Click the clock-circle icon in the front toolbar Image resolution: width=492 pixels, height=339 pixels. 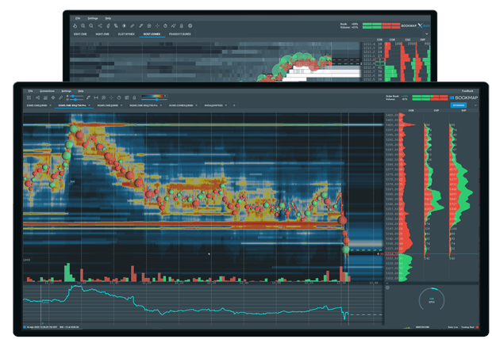[x=119, y=97]
